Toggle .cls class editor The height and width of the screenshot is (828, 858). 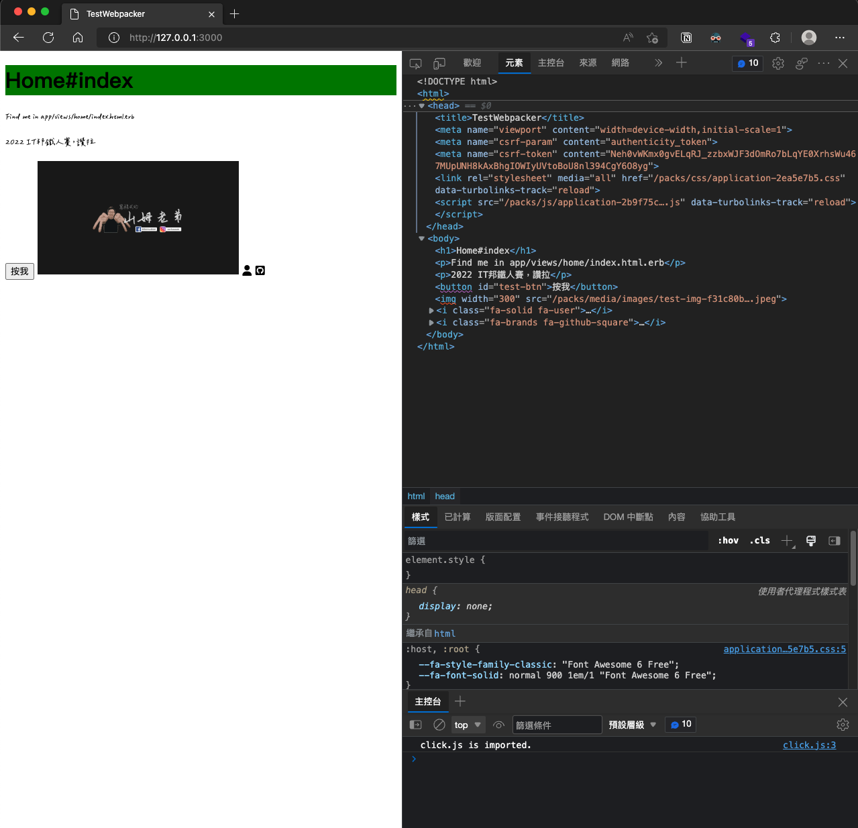pos(759,541)
